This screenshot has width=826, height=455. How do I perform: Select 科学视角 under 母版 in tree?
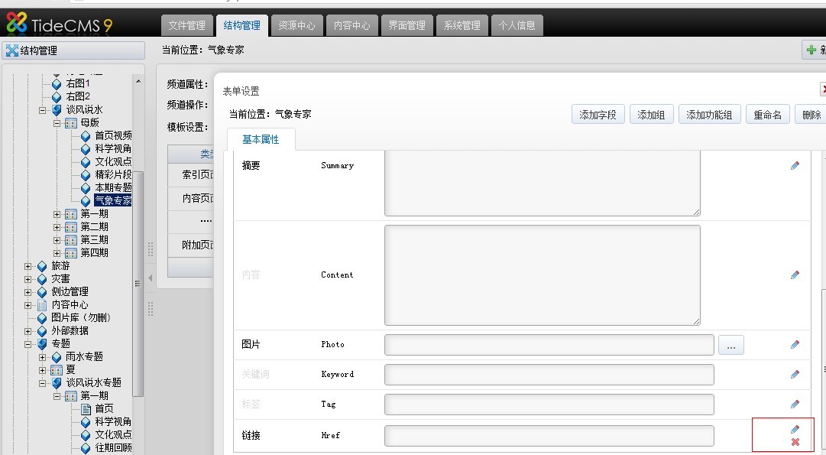pos(112,148)
